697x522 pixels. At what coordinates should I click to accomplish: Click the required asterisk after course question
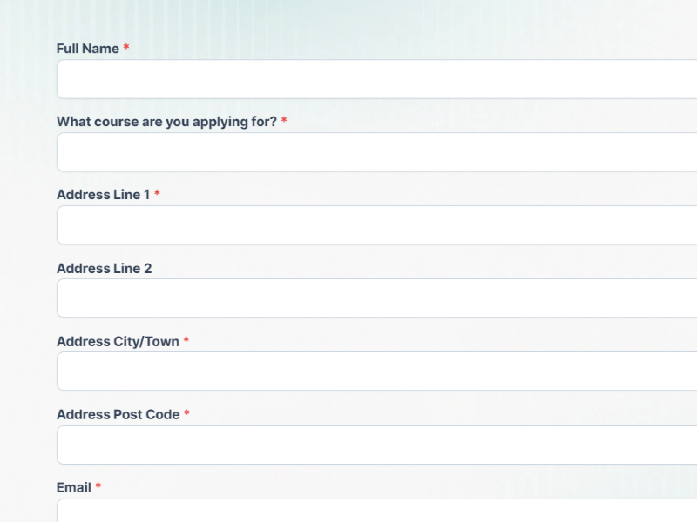pos(284,121)
